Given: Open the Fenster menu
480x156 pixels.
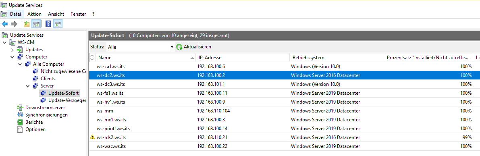Looking at the screenshot, I should pyautogui.click(x=78, y=14).
